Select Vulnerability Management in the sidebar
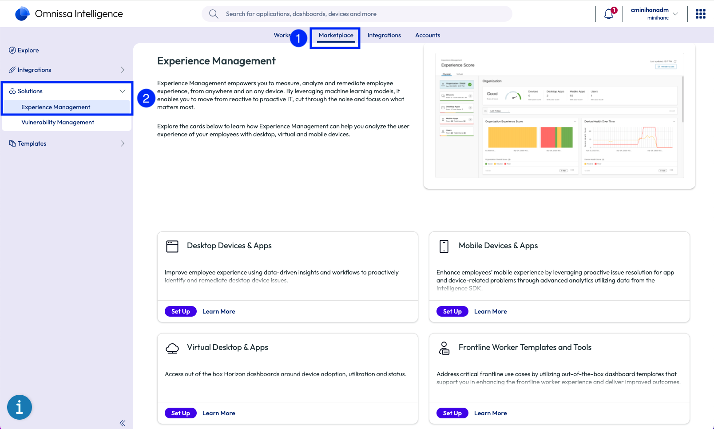Viewport: 714px width, 429px height. (x=58, y=123)
